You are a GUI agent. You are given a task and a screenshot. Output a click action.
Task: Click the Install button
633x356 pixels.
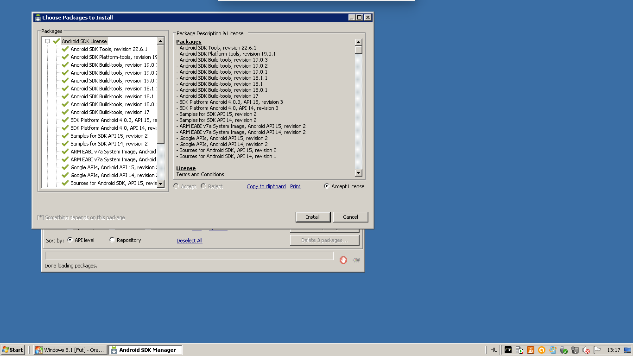pyautogui.click(x=313, y=217)
